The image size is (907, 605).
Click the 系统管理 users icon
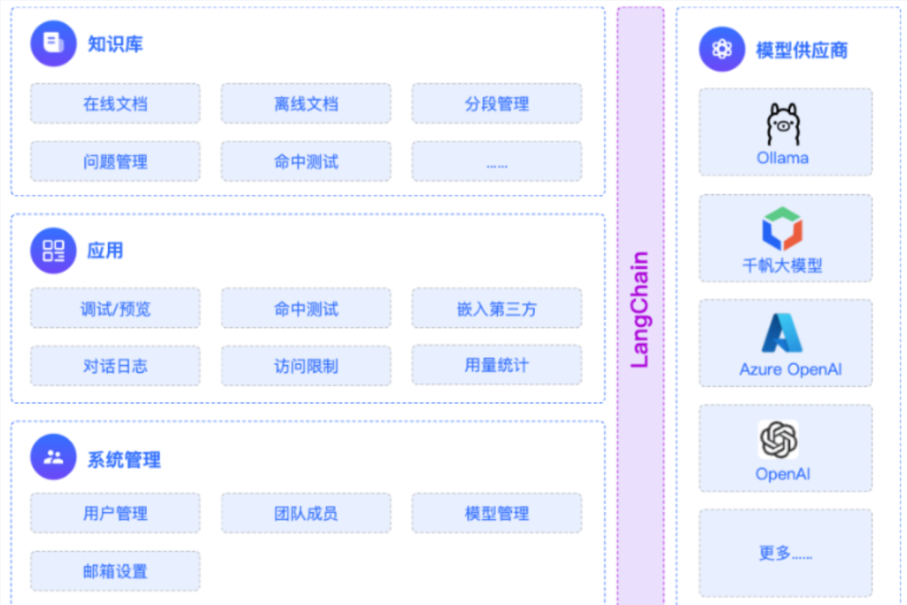click(53, 458)
